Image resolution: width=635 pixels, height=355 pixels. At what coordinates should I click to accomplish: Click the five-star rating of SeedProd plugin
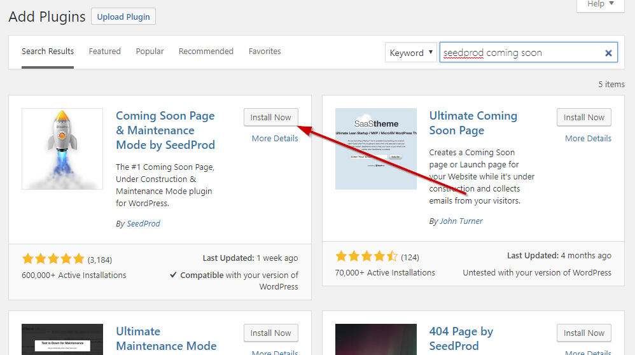tap(53, 259)
